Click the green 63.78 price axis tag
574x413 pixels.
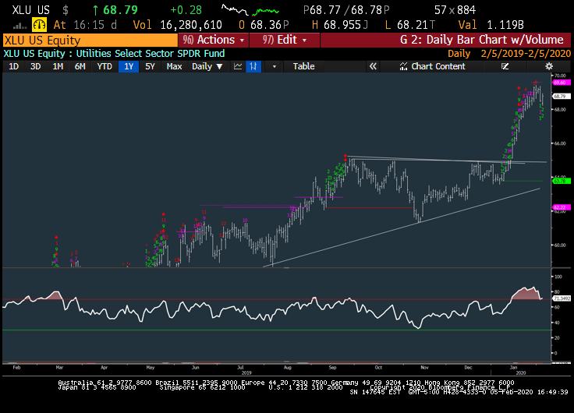coord(562,181)
